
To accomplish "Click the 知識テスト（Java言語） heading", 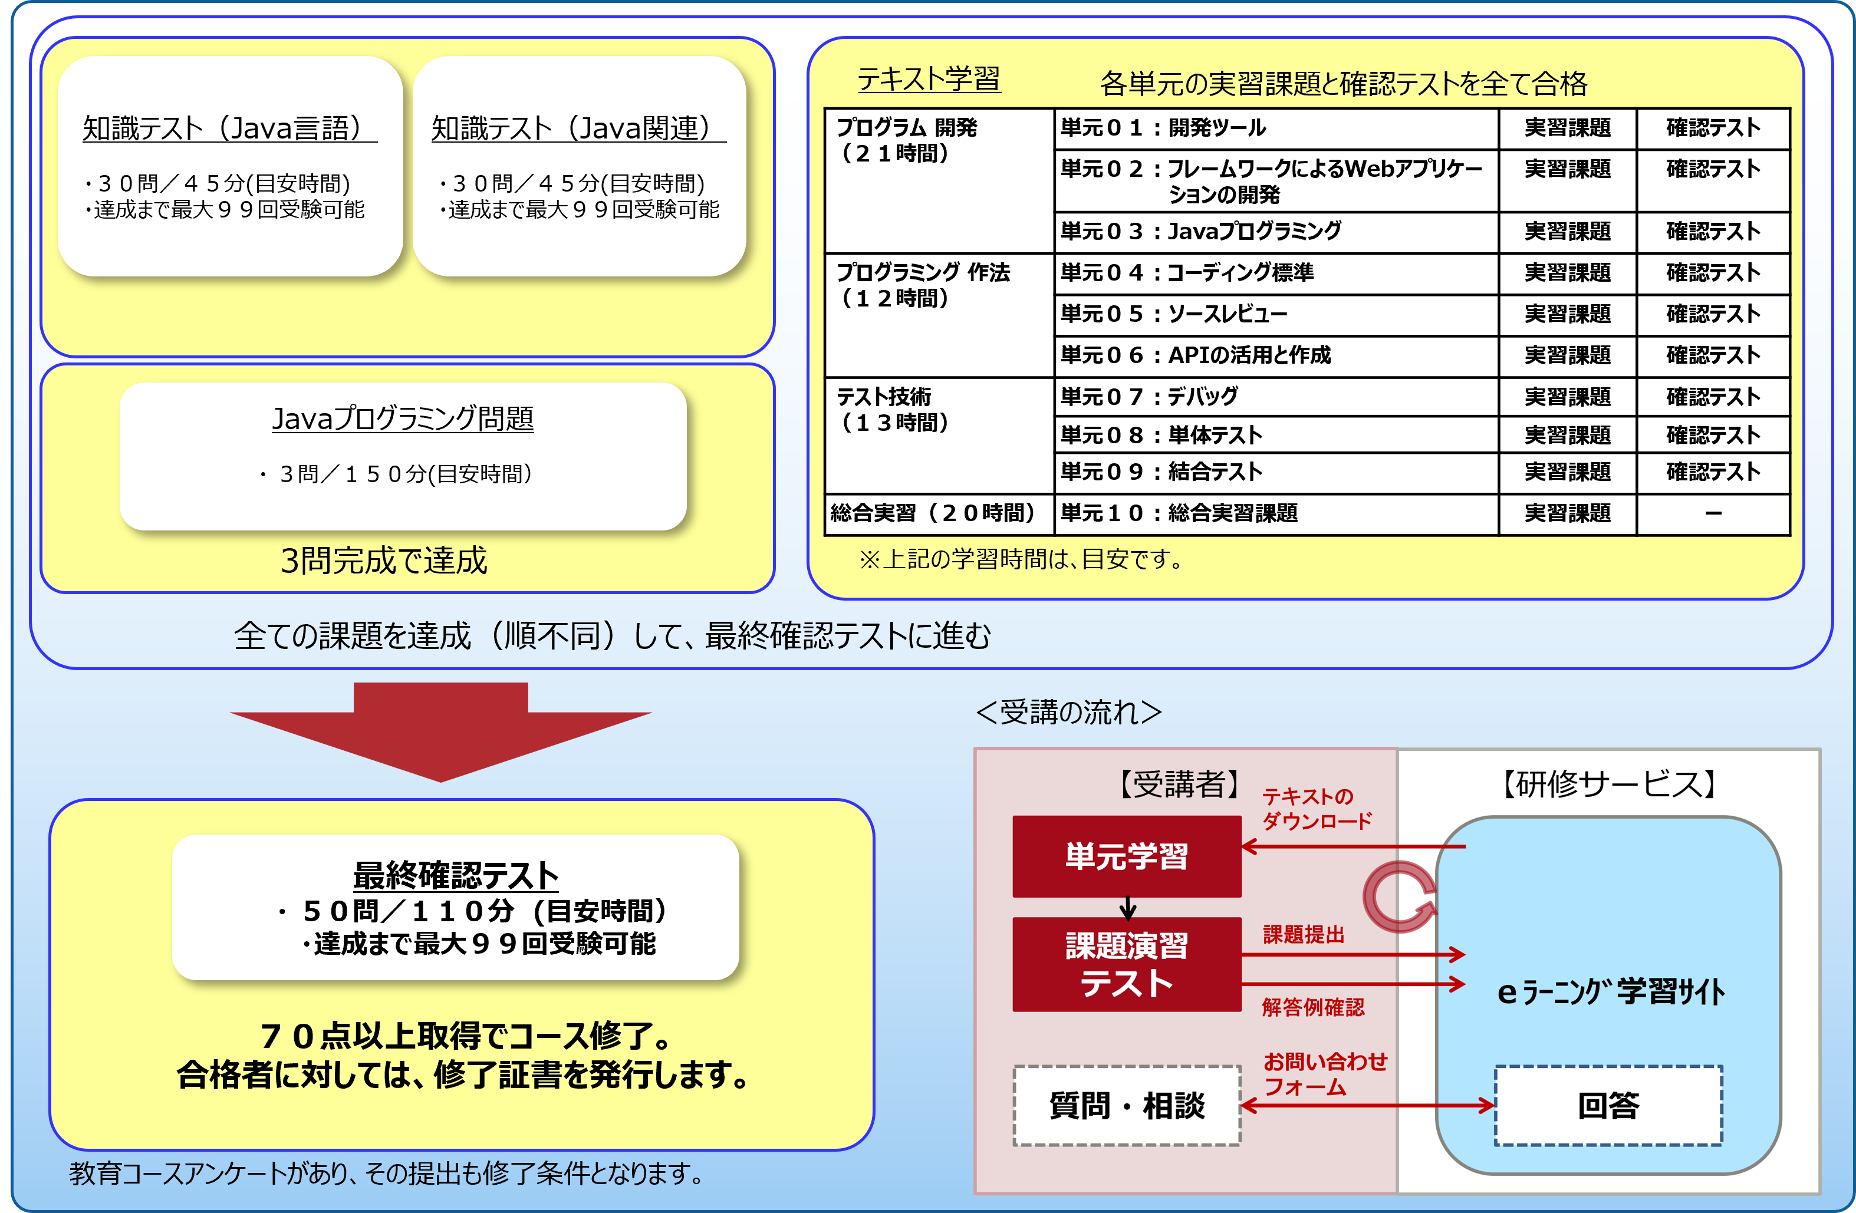I will click(230, 128).
